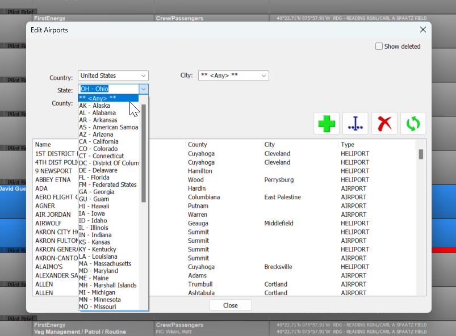The width and height of the screenshot is (456, 336).
Task: Select the ABBEY ETNA row in Perrysburg
Action: click(x=227, y=179)
